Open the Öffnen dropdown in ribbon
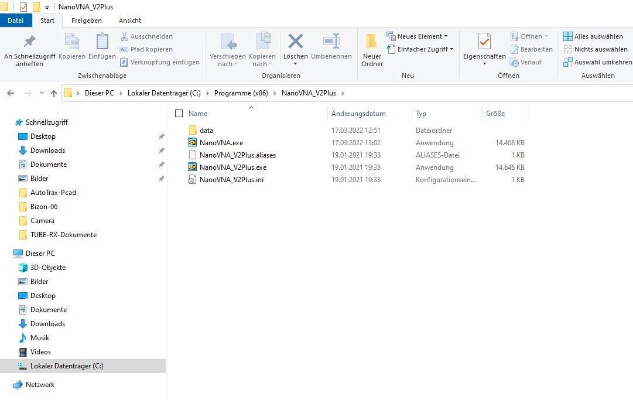This screenshot has width=633, height=400. [547, 36]
